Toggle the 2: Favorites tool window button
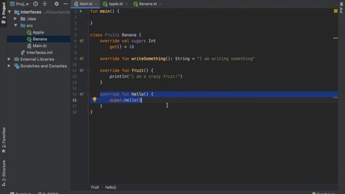This screenshot has height=194, width=345. pyautogui.click(x=4, y=140)
